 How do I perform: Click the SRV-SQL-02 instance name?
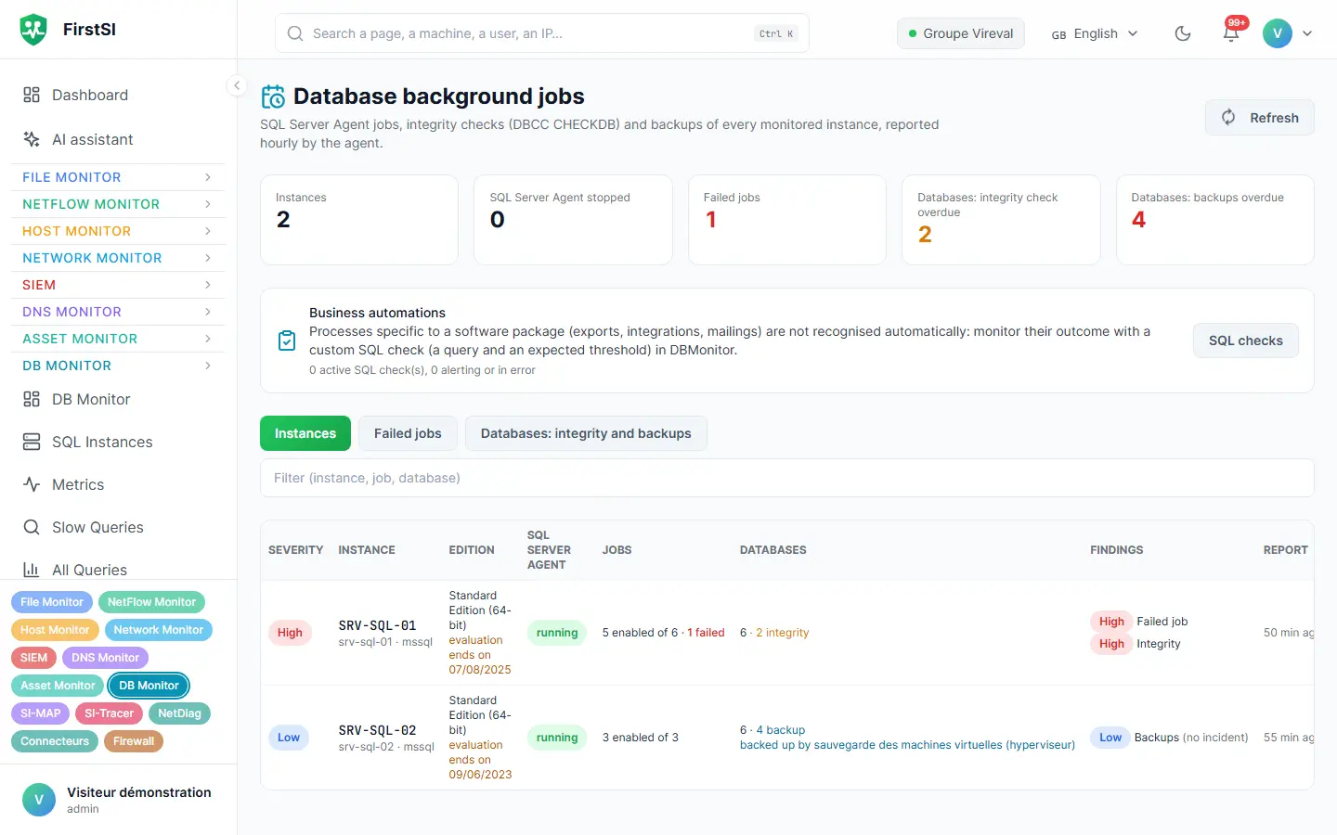377,730
